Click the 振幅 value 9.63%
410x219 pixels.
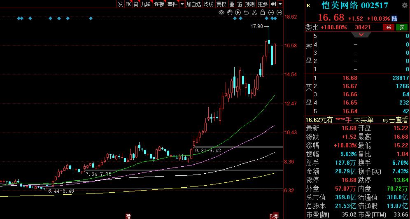(349, 154)
